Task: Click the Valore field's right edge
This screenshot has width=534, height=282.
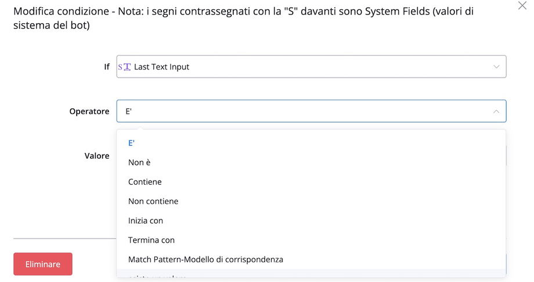Action: pyautogui.click(x=506, y=156)
